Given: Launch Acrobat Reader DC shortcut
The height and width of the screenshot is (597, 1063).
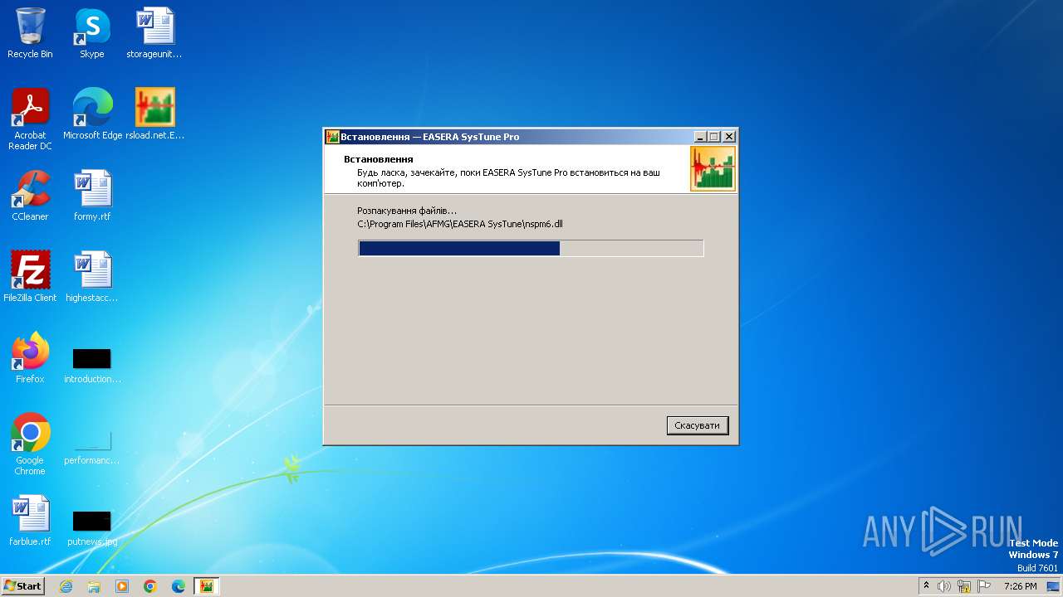Looking at the screenshot, I should (x=30, y=119).
